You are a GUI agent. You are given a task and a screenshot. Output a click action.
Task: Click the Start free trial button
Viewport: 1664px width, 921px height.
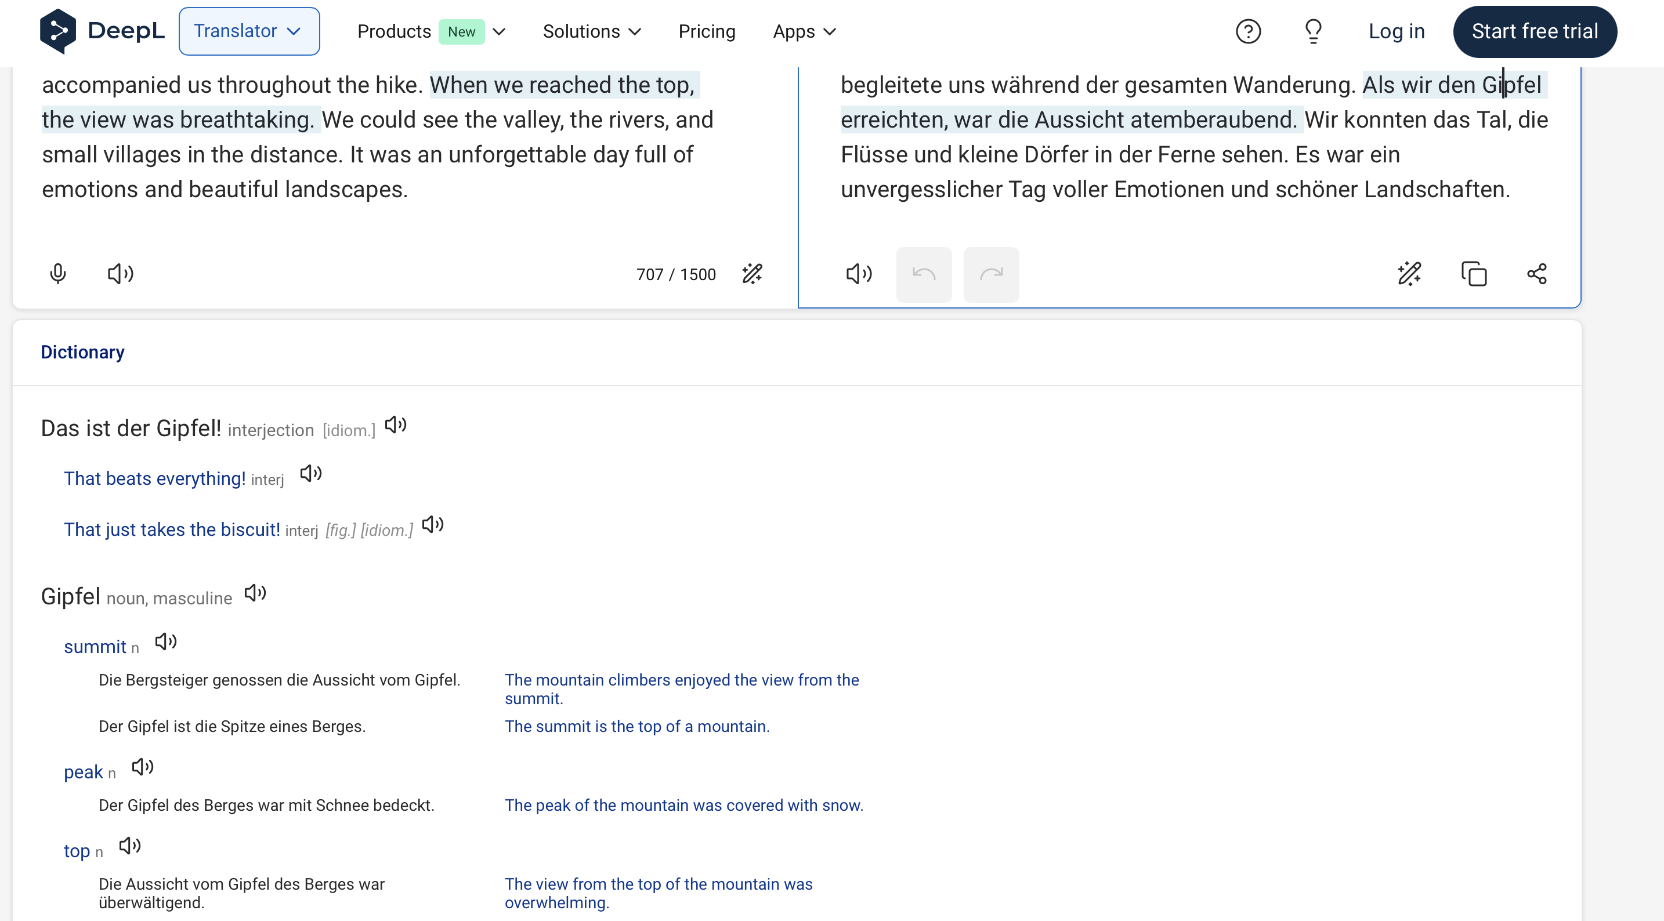(x=1534, y=32)
